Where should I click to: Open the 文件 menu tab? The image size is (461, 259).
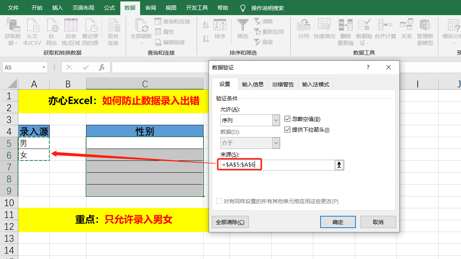tap(13, 8)
